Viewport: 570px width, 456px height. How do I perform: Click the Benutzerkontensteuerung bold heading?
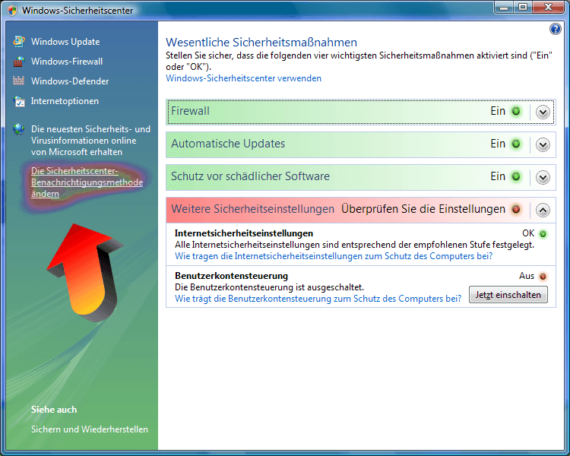click(231, 276)
